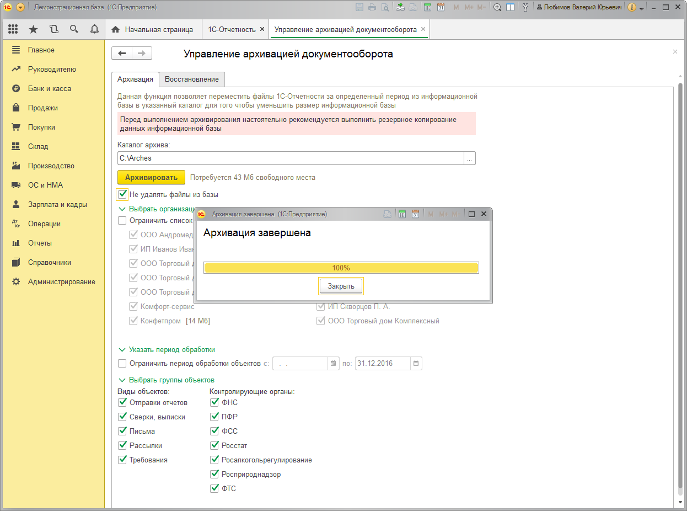Open search magnifier in tools panel

74,29
